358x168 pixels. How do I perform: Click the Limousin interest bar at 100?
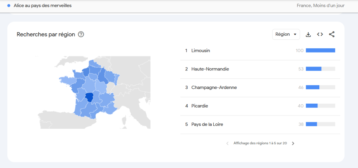coord(320,50)
